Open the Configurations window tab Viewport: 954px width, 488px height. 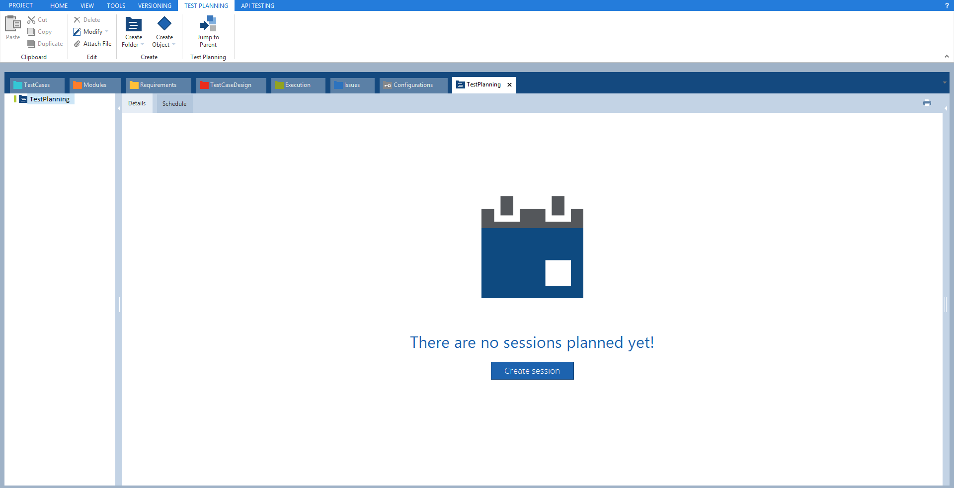(x=413, y=85)
